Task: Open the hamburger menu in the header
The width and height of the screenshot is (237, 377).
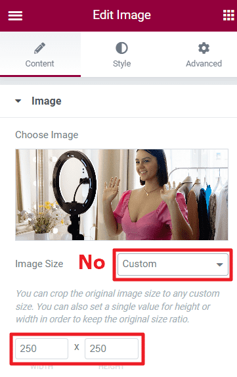Action: 15,16
